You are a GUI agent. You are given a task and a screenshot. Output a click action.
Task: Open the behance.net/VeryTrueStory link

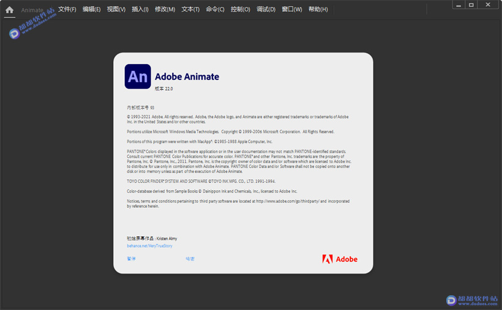pos(149,246)
